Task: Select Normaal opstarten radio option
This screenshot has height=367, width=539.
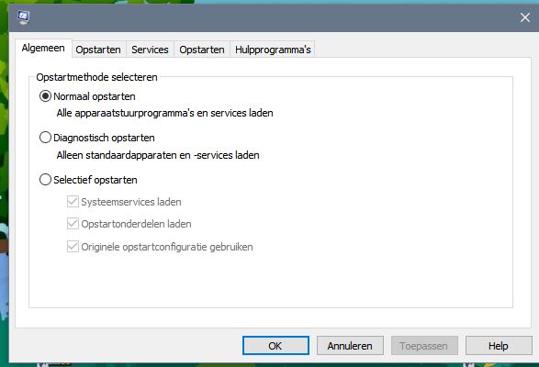Action: [x=45, y=96]
